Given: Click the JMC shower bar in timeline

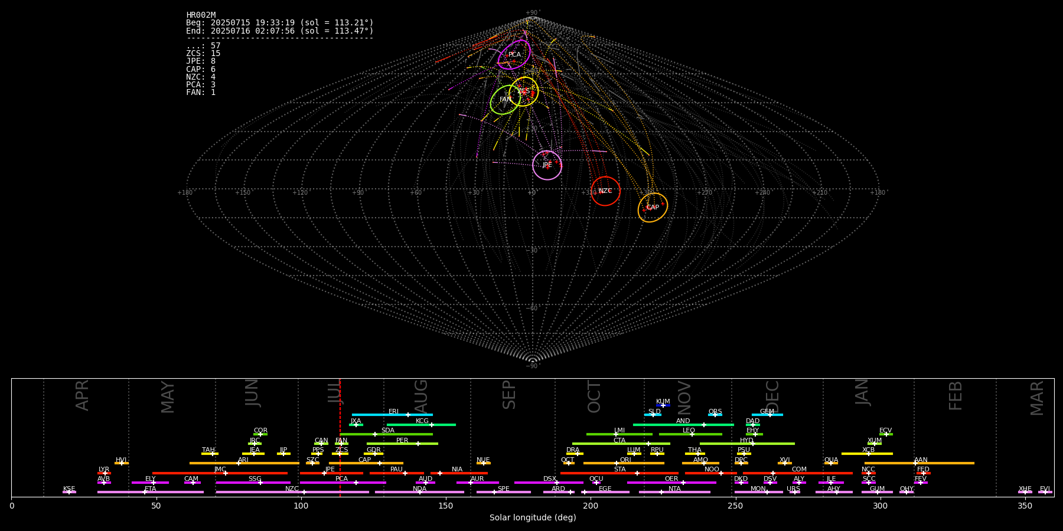Looking at the screenshot, I should (220, 473).
